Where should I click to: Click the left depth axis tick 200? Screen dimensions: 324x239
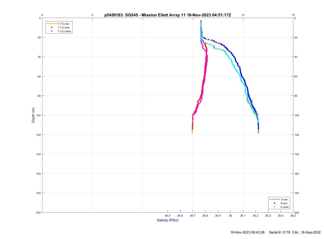coord(38,213)
